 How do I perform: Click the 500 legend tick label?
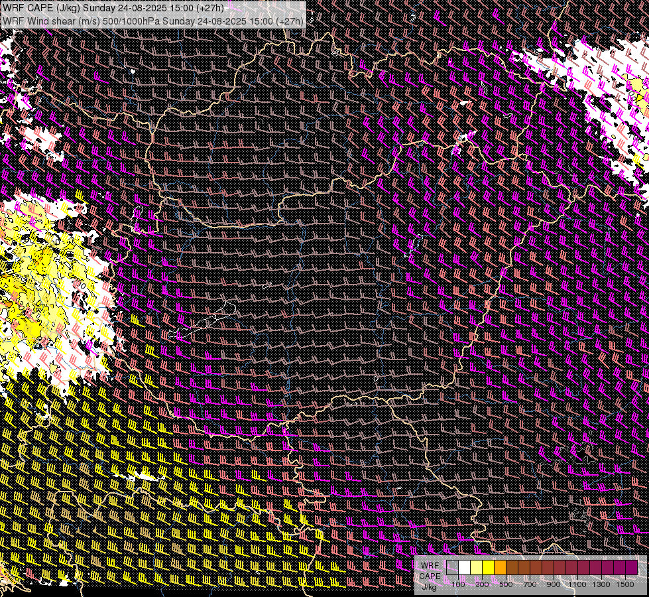pos(506,584)
